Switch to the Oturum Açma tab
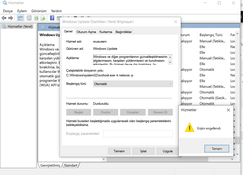 86,32
